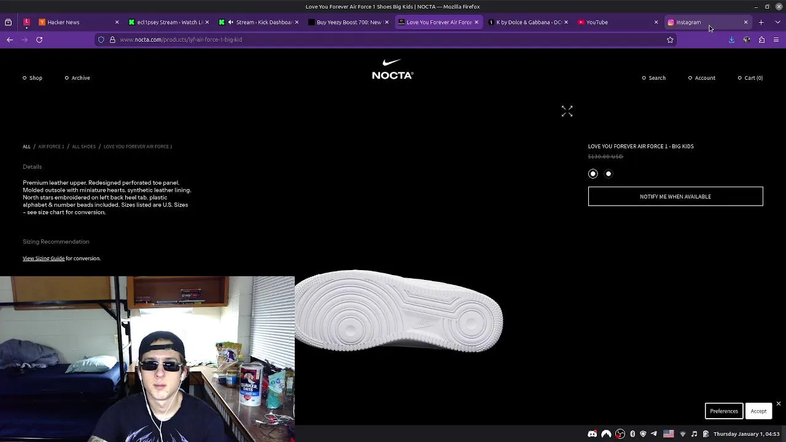
Task: Close the Instagram tab
Action: pos(745,22)
